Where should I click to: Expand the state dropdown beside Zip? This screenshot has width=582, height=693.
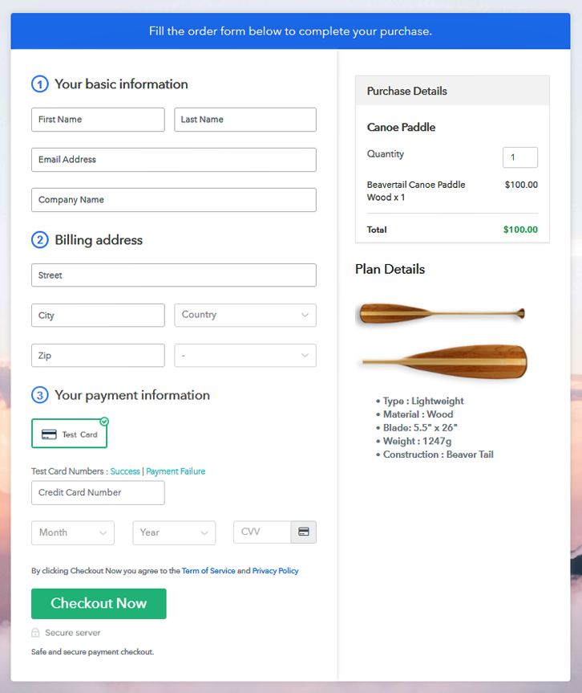click(x=245, y=356)
